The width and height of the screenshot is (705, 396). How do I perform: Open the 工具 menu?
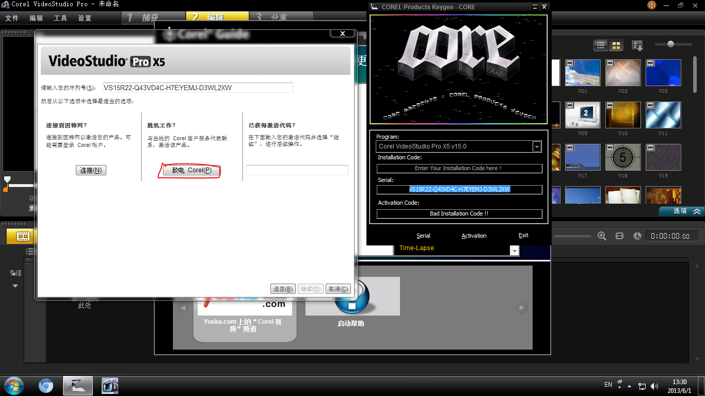tap(60, 18)
